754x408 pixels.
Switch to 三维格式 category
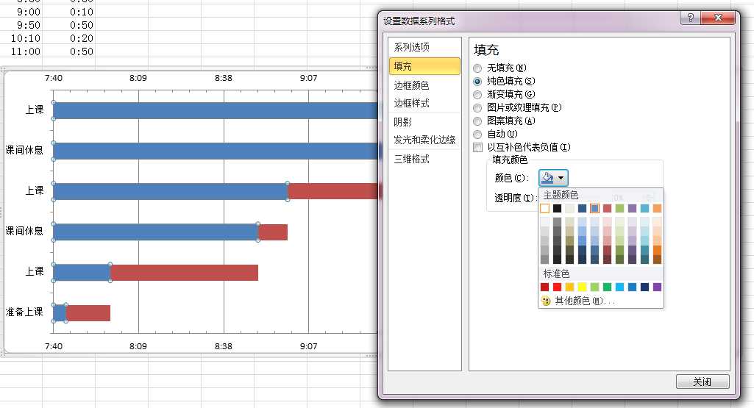pos(424,159)
